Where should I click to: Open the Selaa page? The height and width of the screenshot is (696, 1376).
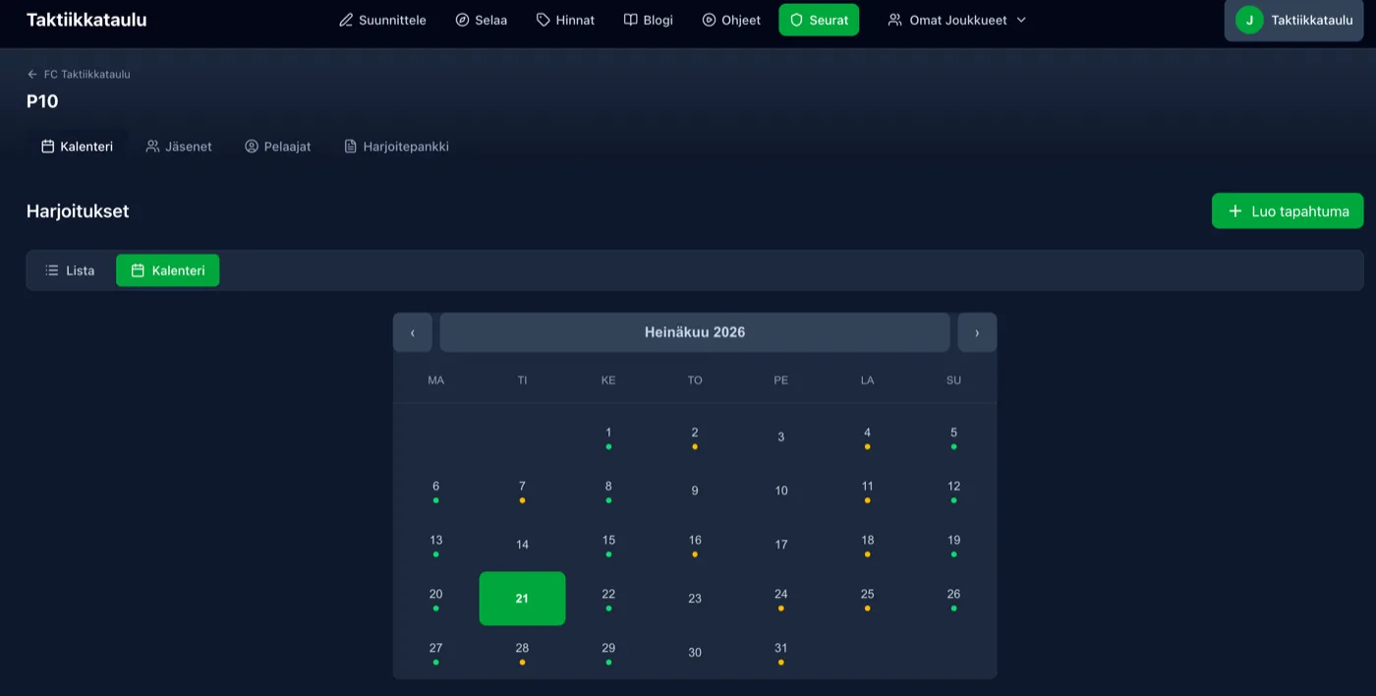(x=482, y=20)
